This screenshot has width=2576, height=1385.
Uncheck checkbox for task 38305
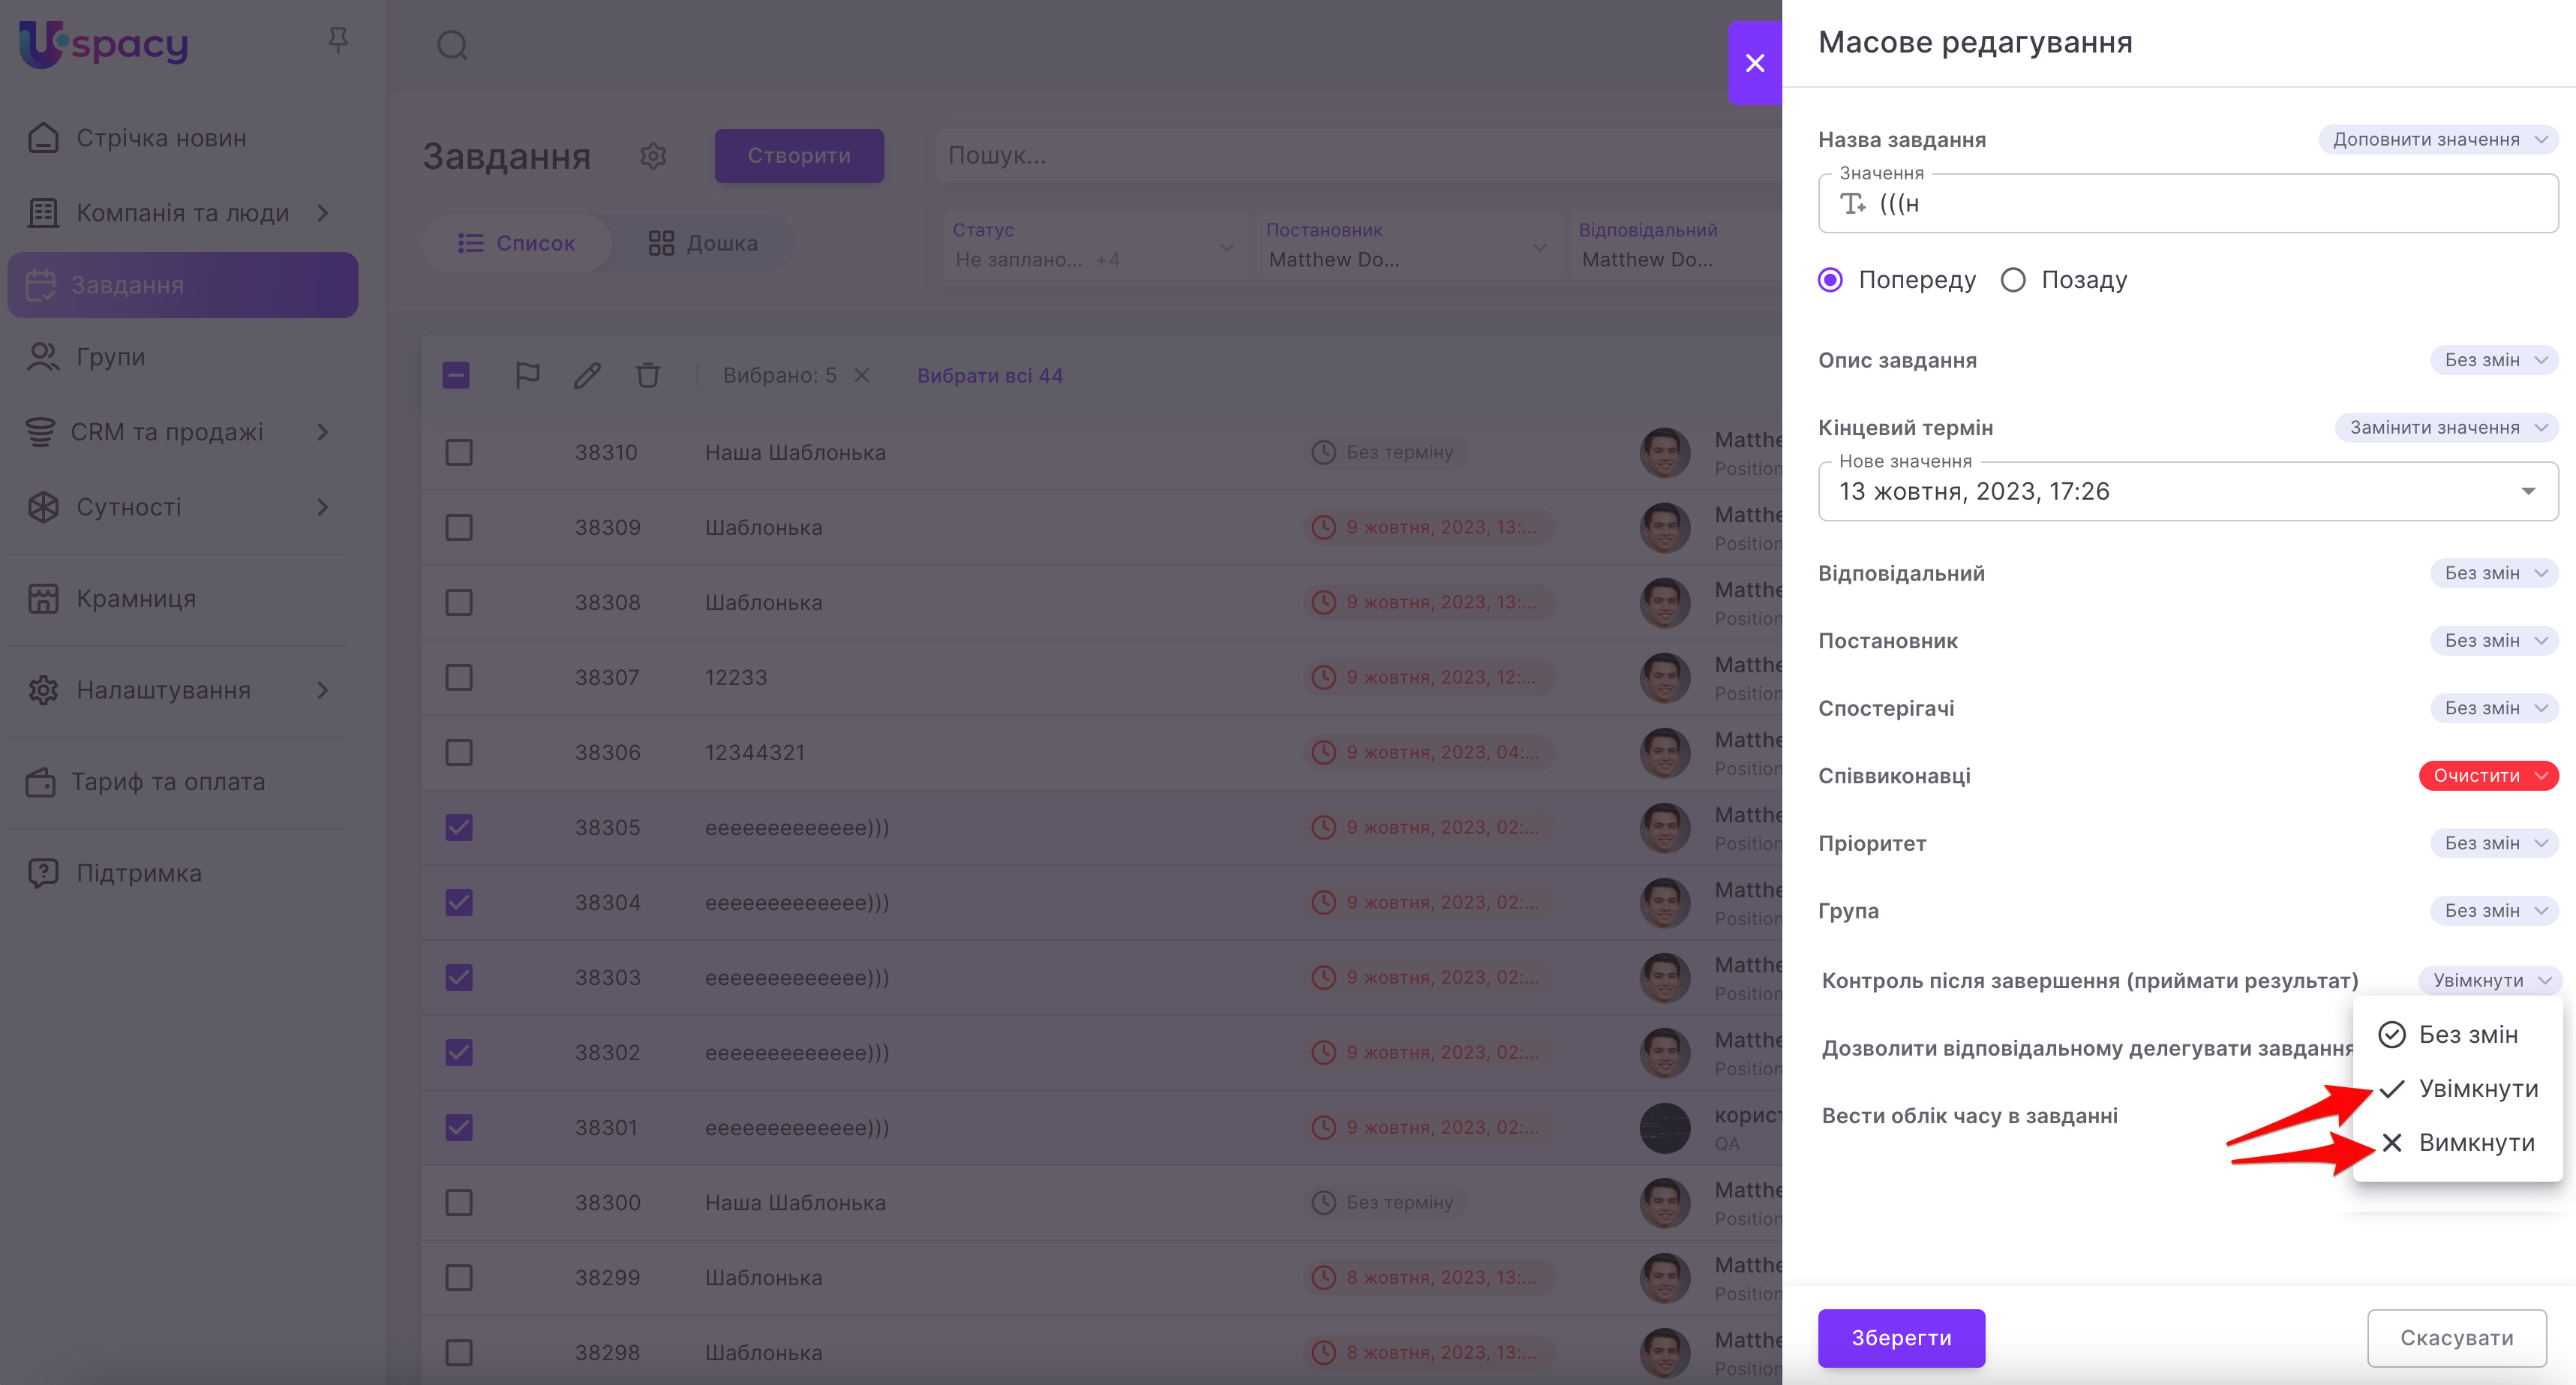(x=459, y=827)
